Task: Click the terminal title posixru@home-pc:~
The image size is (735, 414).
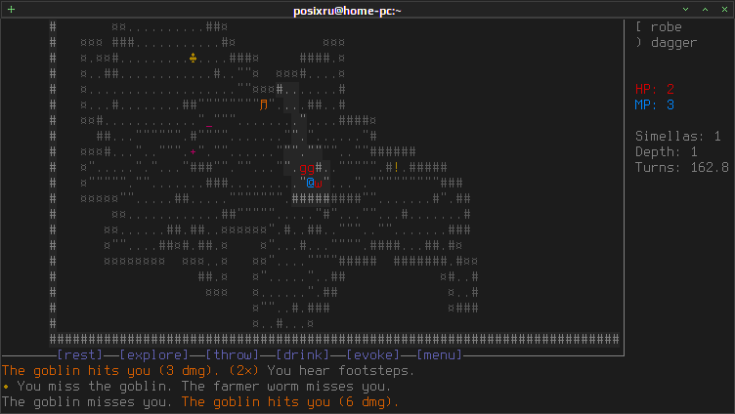Action: 347,11
